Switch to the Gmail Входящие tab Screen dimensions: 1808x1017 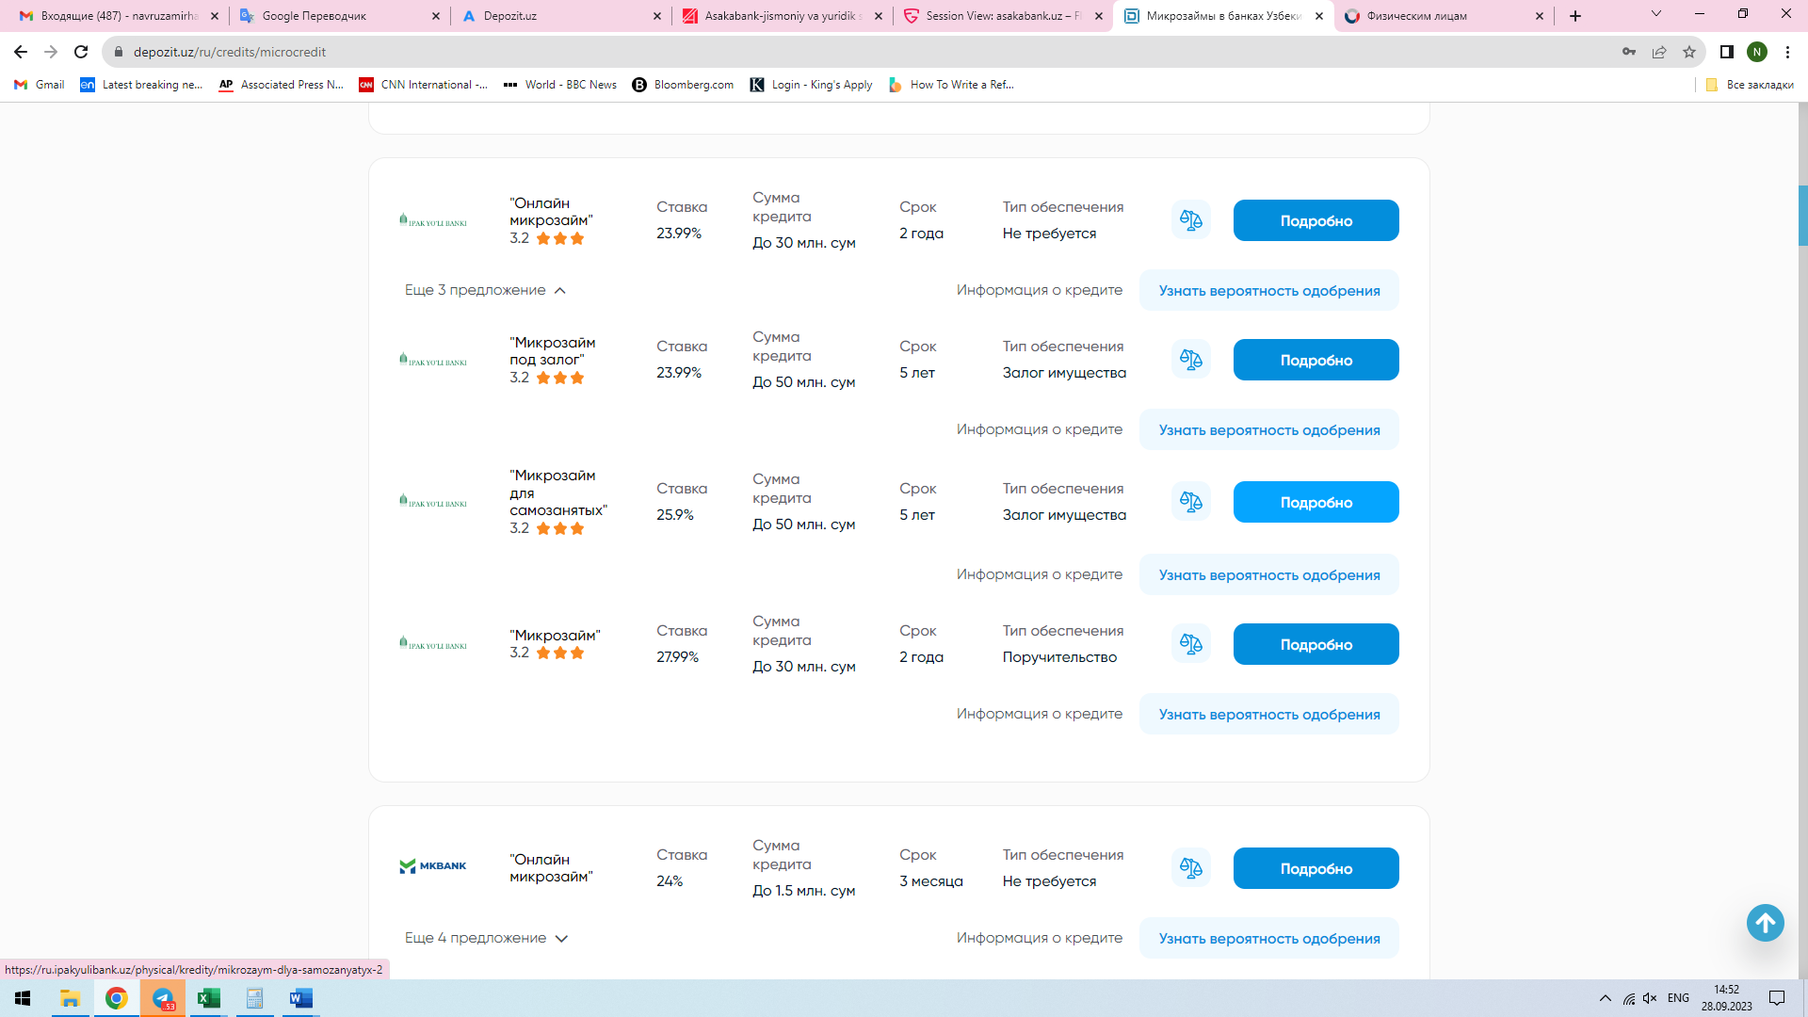point(118,16)
